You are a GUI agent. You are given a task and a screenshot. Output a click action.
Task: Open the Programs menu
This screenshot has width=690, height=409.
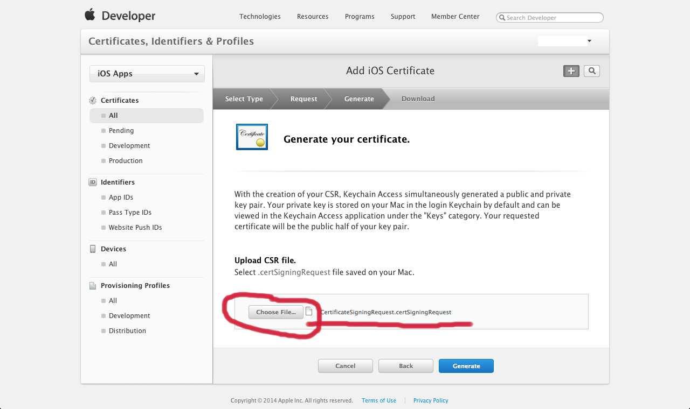(360, 17)
